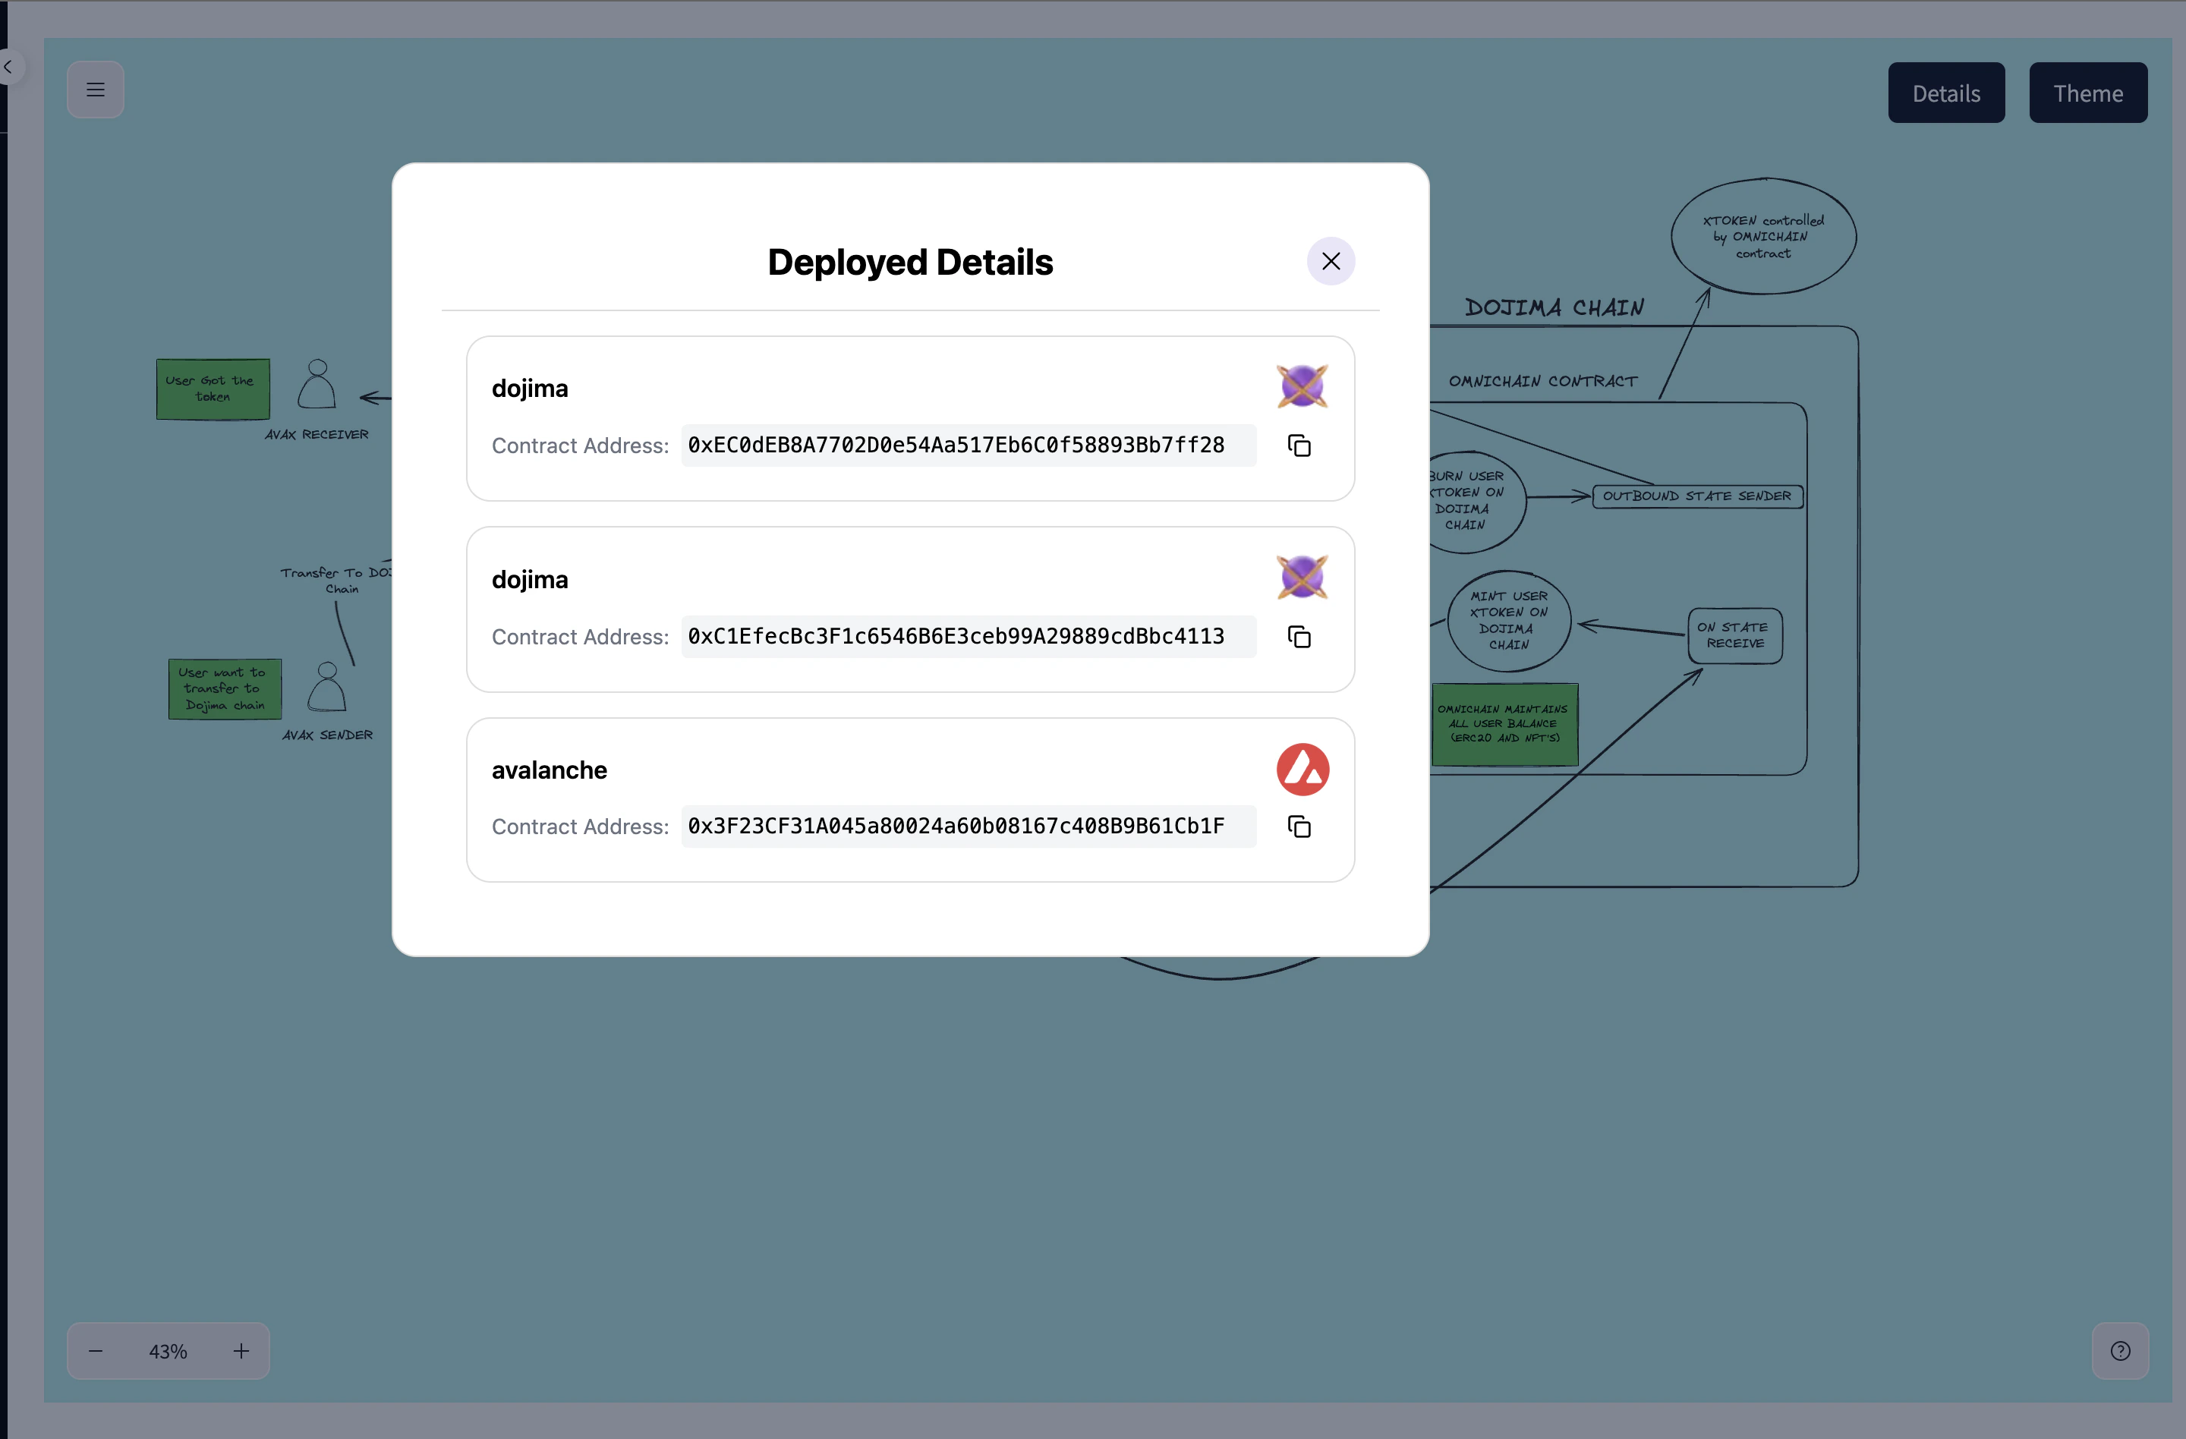This screenshot has width=2186, height=1439.
Task: Click the dojima chain logo on first card
Action: (1302, 386)
